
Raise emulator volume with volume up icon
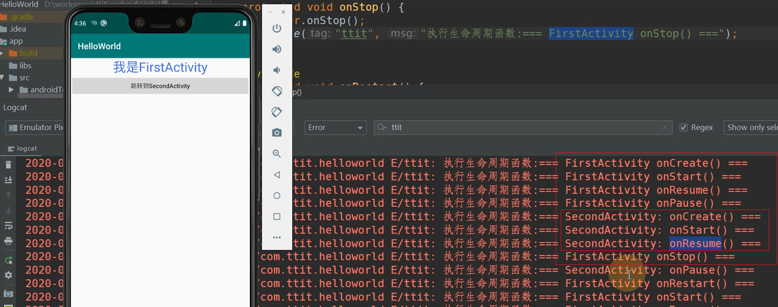point(277,49)
